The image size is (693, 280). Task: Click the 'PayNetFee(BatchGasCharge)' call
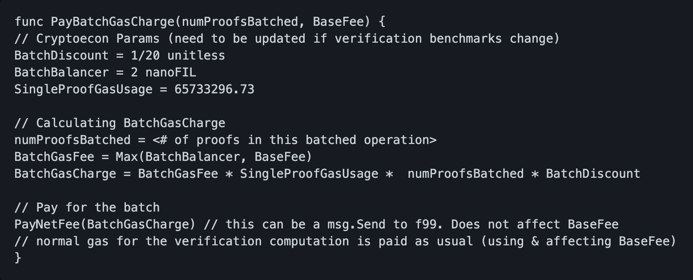(105, 224)
